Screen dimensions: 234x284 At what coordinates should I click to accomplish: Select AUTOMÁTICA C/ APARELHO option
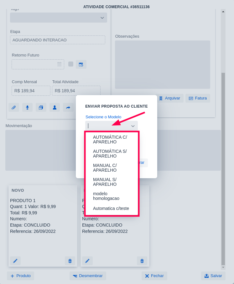[110, 139]
